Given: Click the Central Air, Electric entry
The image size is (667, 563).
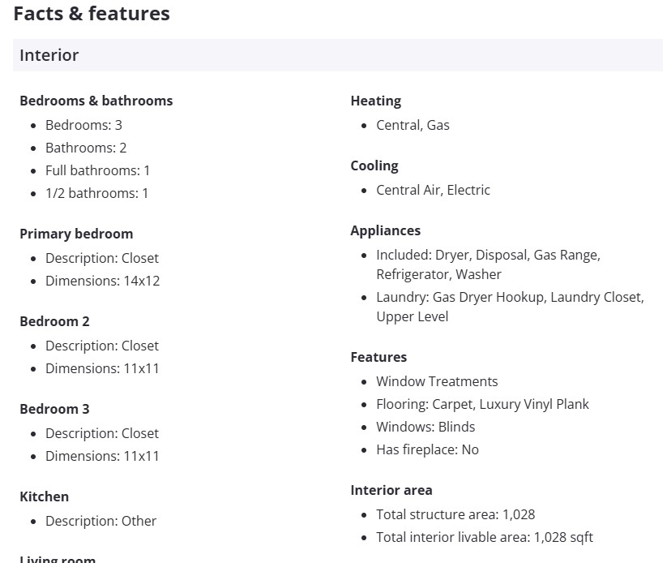Looking at the screenshot, I should tap(433, 190).
